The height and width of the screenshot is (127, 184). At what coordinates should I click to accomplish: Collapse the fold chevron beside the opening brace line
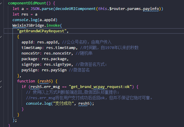pyautogui.click(x=1, y=37)
